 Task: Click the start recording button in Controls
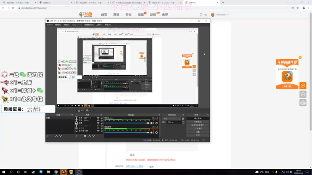pos(198,122)
